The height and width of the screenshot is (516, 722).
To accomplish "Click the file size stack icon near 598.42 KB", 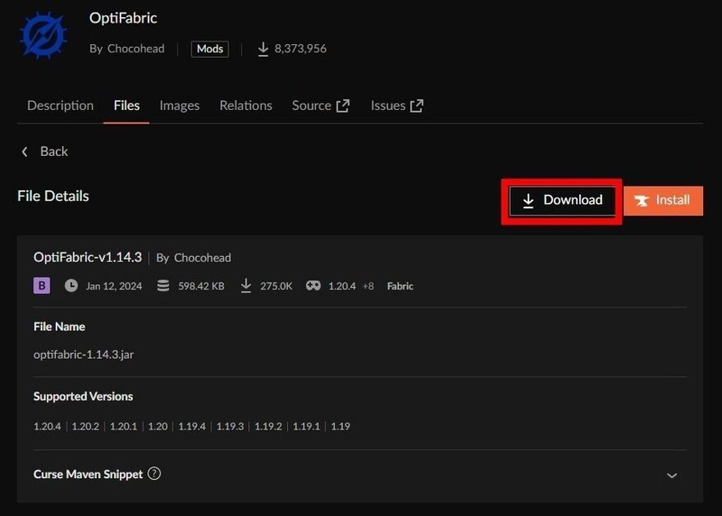I will [163, 286].
